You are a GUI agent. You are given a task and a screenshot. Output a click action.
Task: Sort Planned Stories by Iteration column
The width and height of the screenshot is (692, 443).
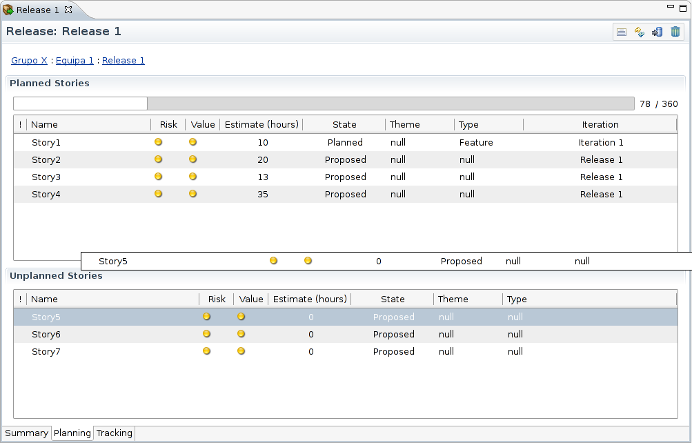tap(600, 124)
